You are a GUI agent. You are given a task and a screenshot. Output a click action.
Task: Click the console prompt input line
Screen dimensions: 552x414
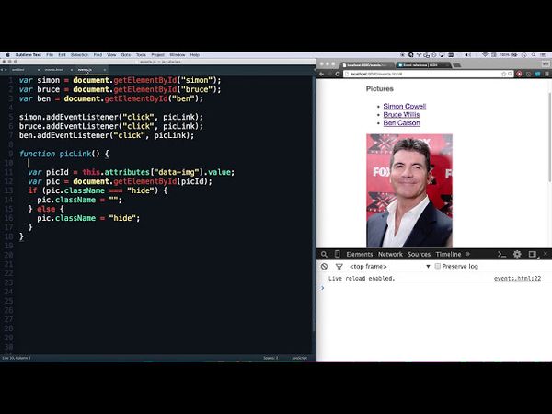coord(433,288)
